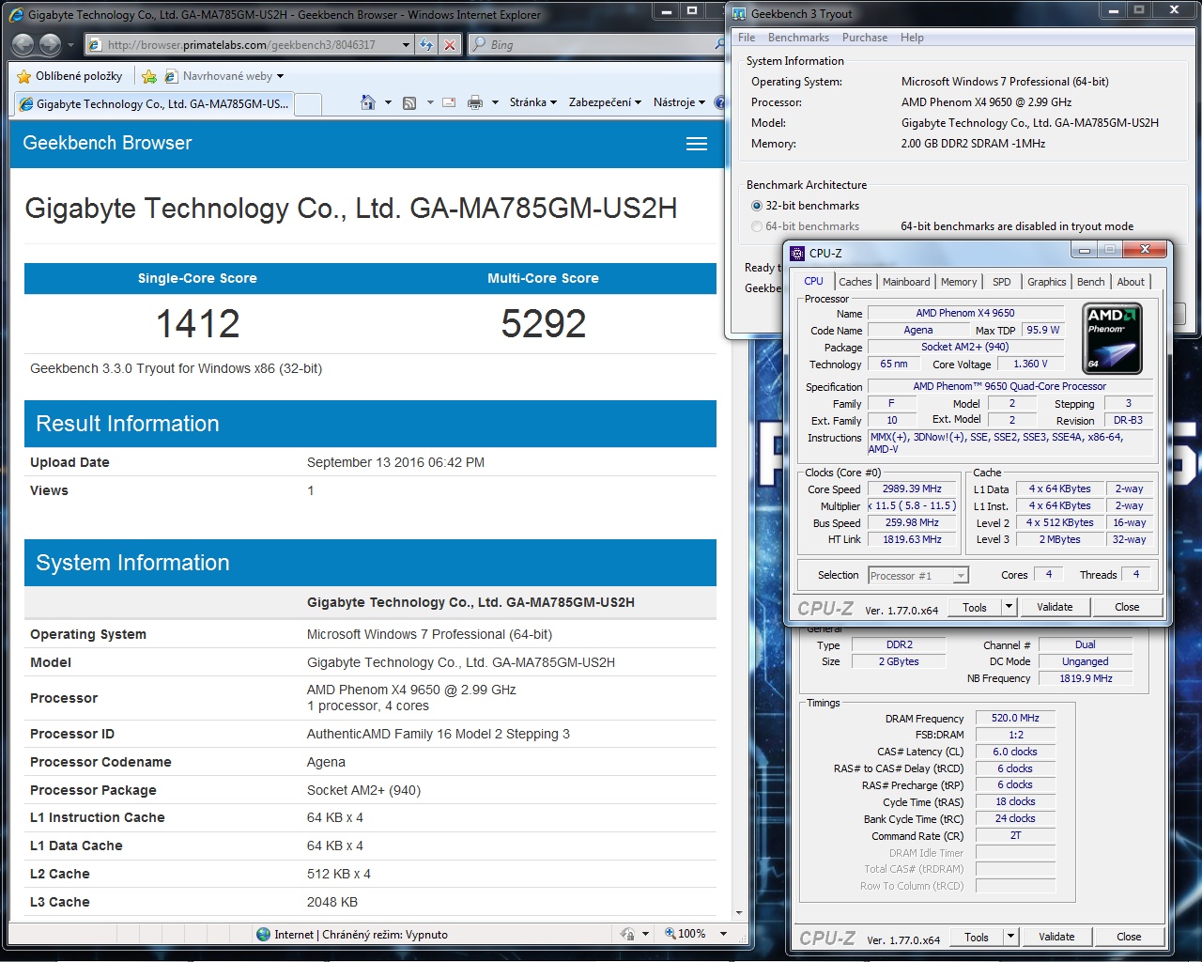The image size is (1202, 962).
Task: Open the Print dropdown arrow
Action: [x=495, y=102]
